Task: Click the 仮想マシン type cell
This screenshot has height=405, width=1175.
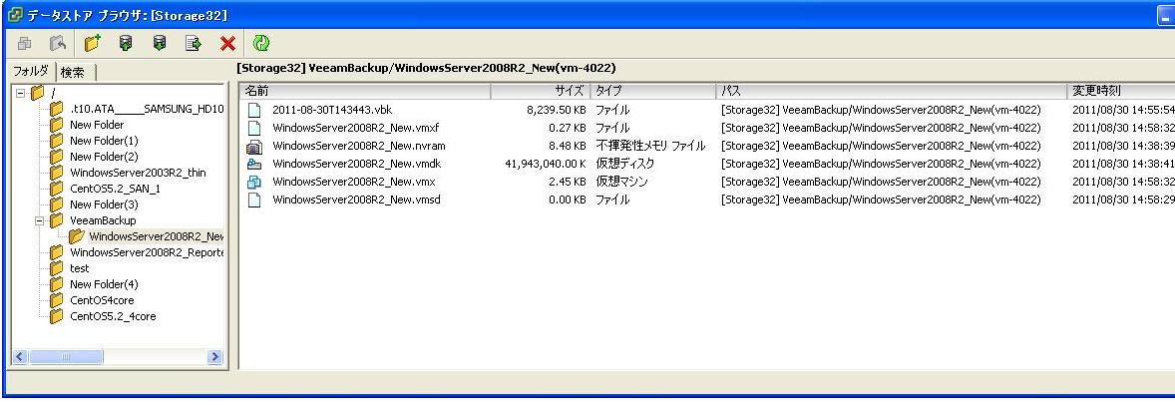Action: tap(622, 182)
